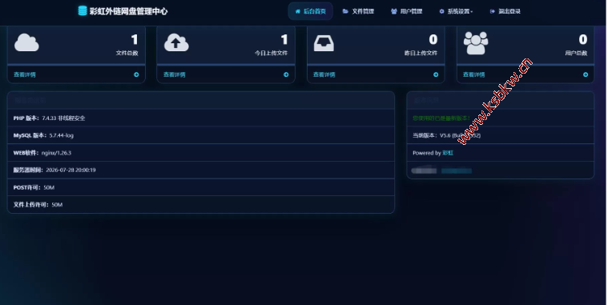Select the 文件上传许可 50M row
Viewport: 612px width, 305px height.
click(x=201, y=204)
